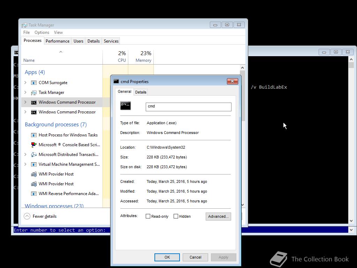Image resolution: width=357 pixels, height=268 pixels.
Task: Click the cmd file name field
Action: (x=189, y=107)
